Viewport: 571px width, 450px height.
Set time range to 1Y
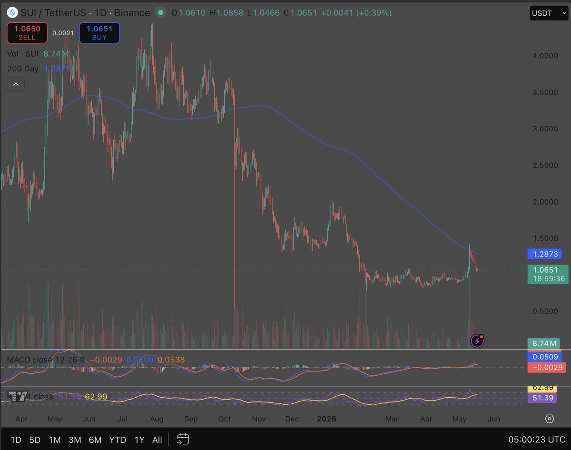[x=139, y=440]
